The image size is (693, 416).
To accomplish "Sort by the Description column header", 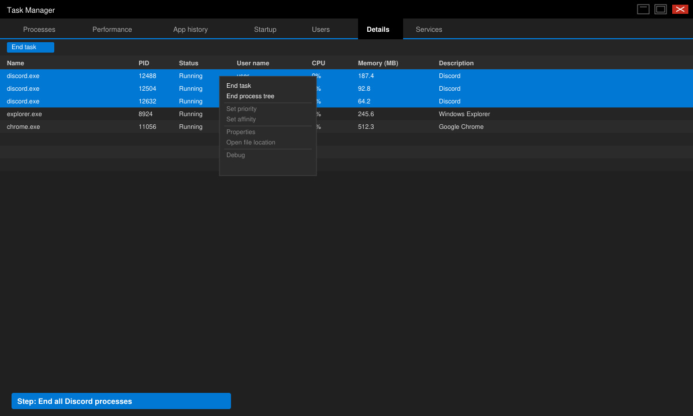I will [x=456, y=63].
